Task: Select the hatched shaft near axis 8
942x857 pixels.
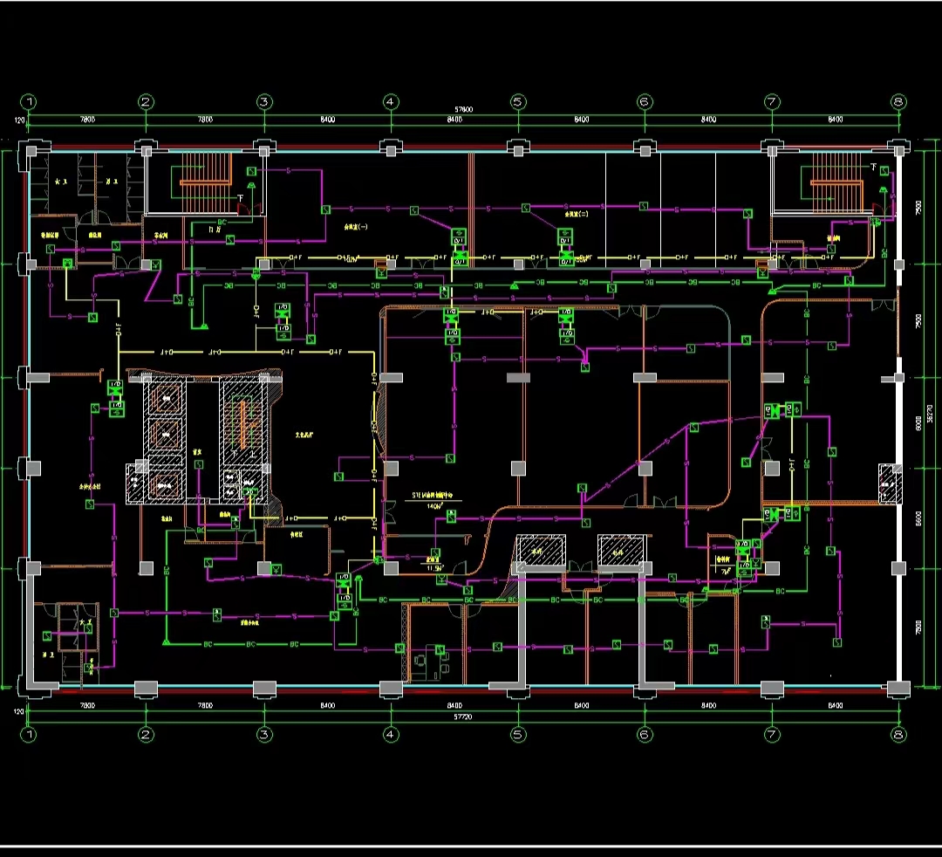Action: pos(891,483)
